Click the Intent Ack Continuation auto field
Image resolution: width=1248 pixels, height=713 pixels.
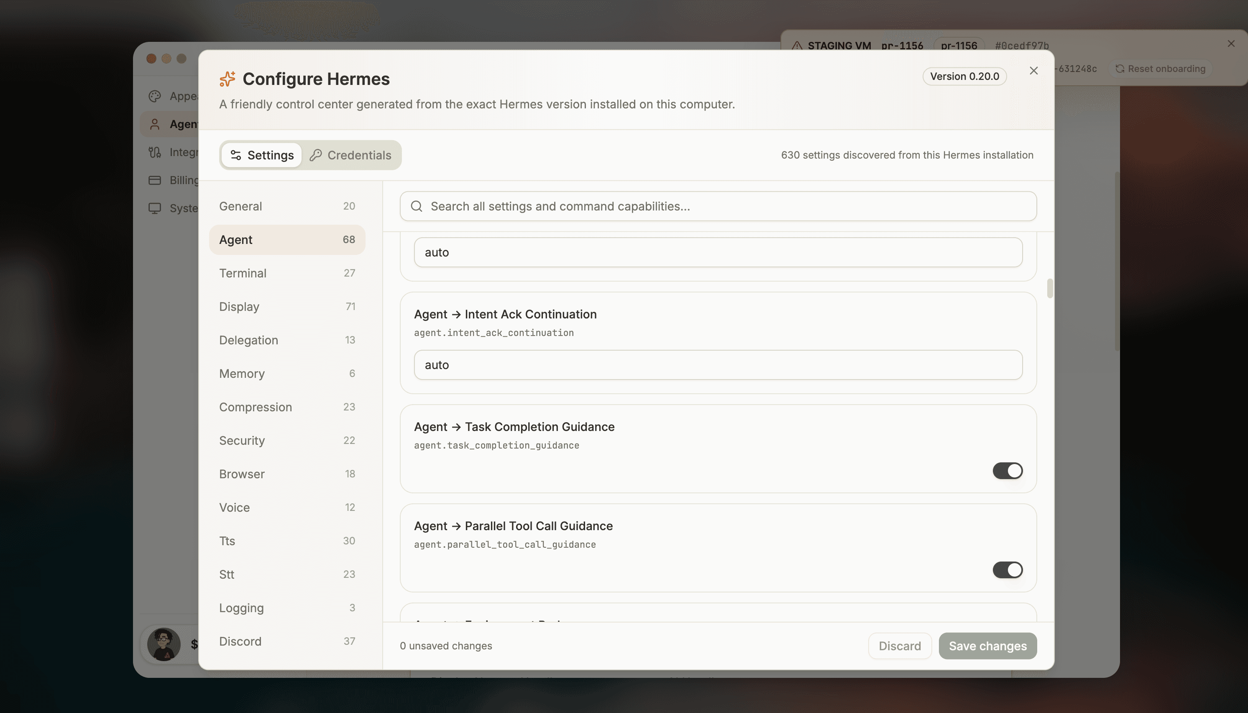pos(718,365)
